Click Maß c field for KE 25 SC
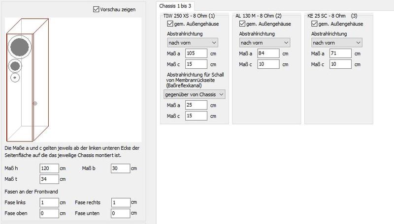The image size is (394, 224). (x=340, y=64)
